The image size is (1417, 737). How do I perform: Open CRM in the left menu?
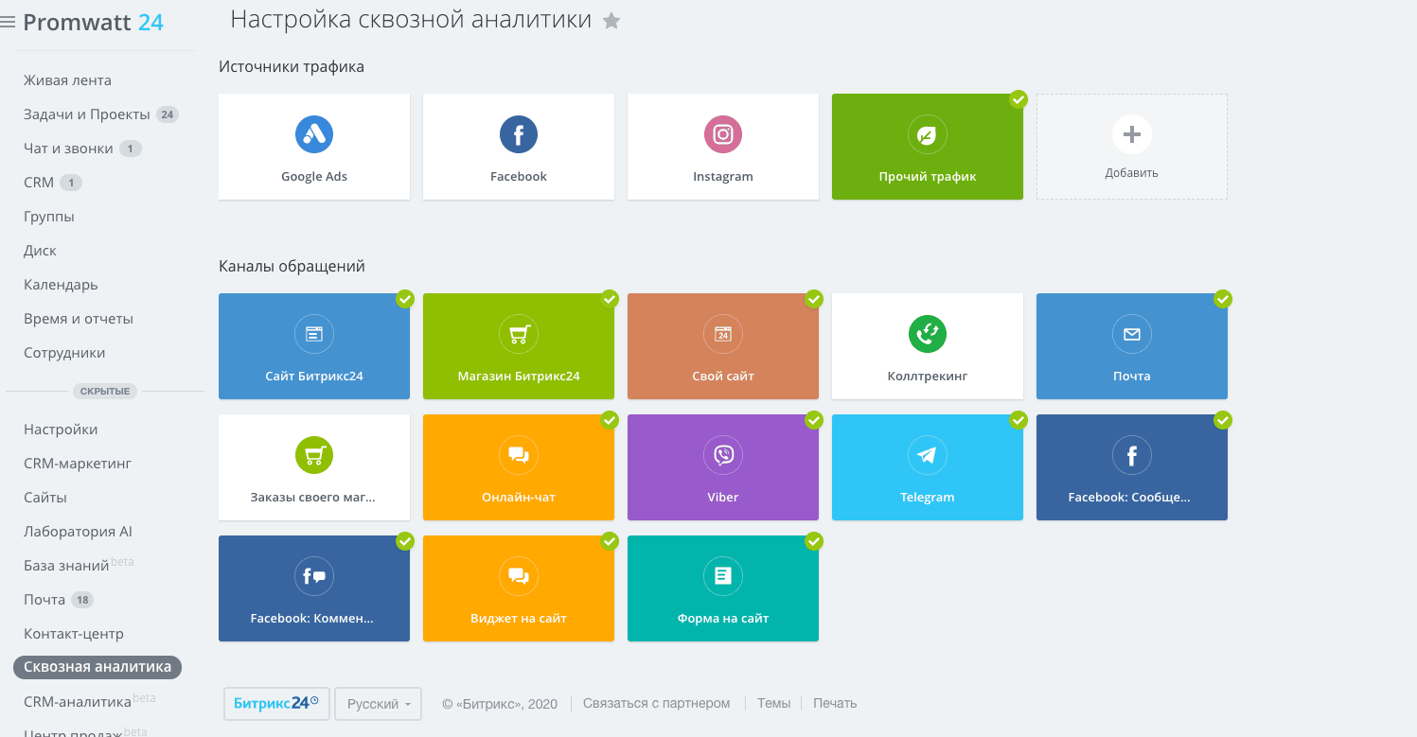tap(39, 183)
